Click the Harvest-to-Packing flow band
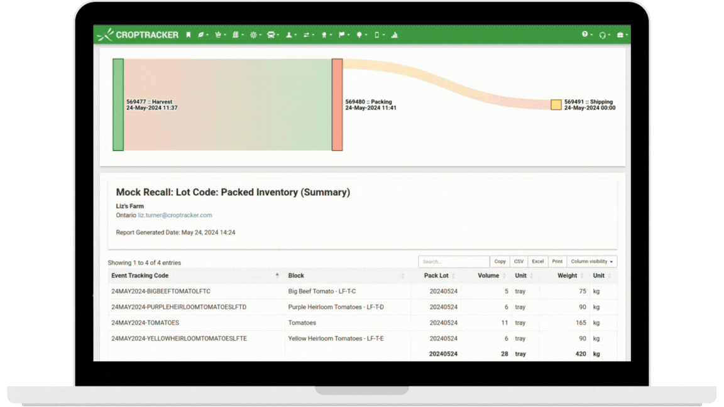The width and height of the screenshot is (724, 407). point(228,104)
